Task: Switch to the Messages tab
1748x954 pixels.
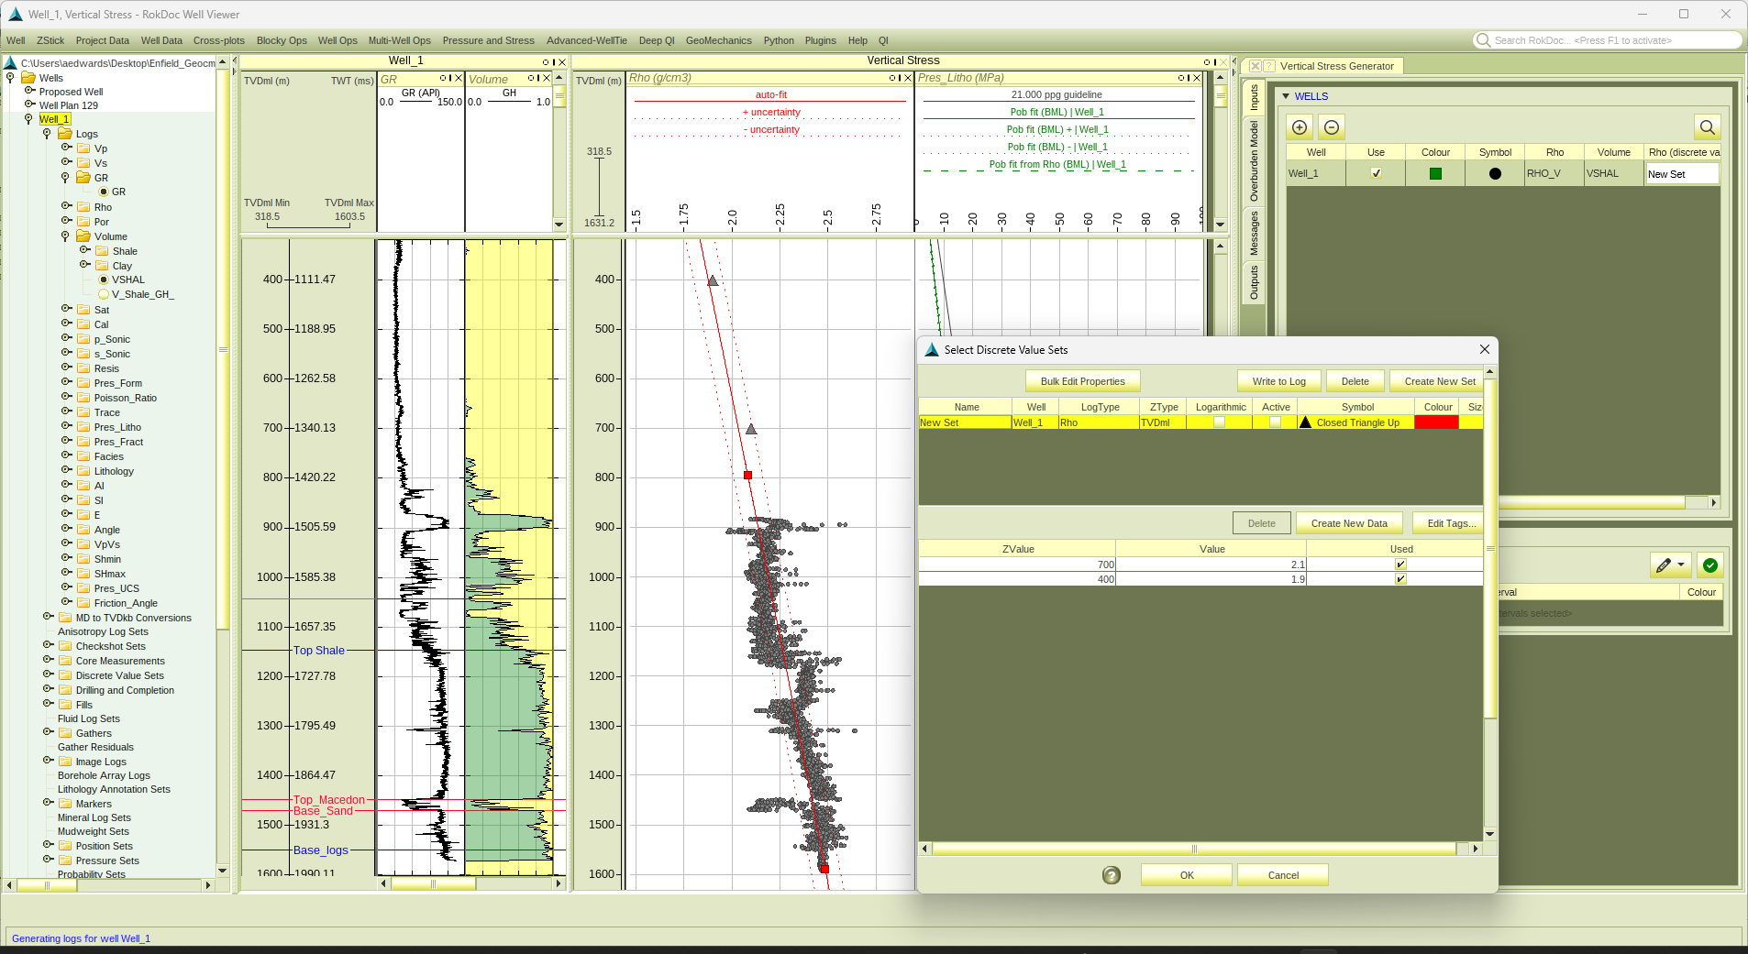Action: [x=1254, y=233]
